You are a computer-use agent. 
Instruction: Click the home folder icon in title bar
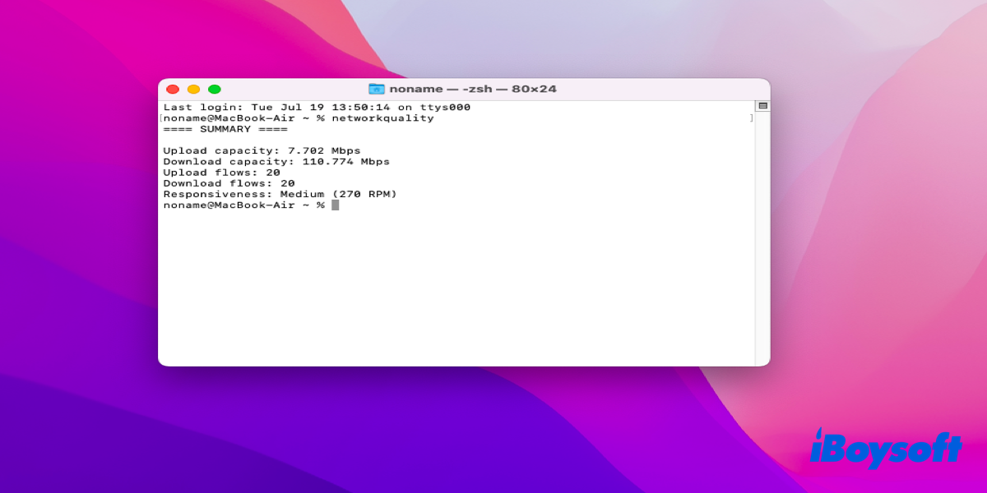[x=377, y=89]
